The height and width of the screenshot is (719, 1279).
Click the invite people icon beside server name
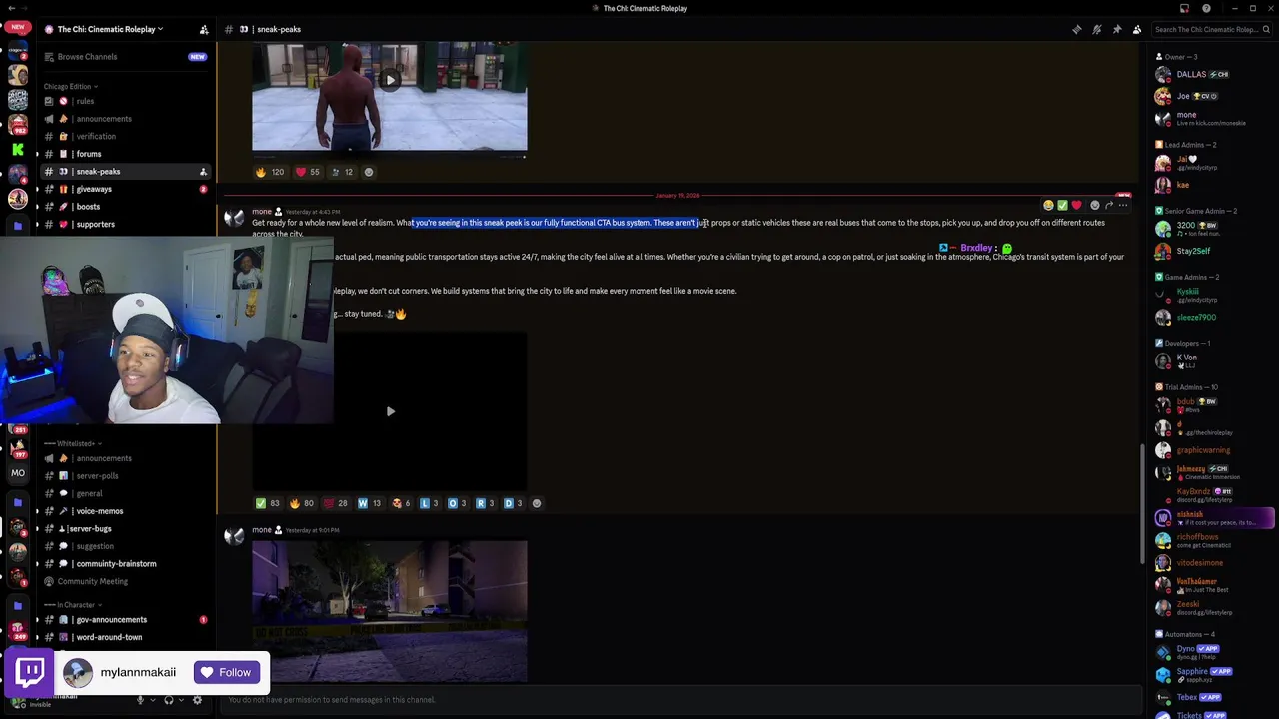(204, 29)
